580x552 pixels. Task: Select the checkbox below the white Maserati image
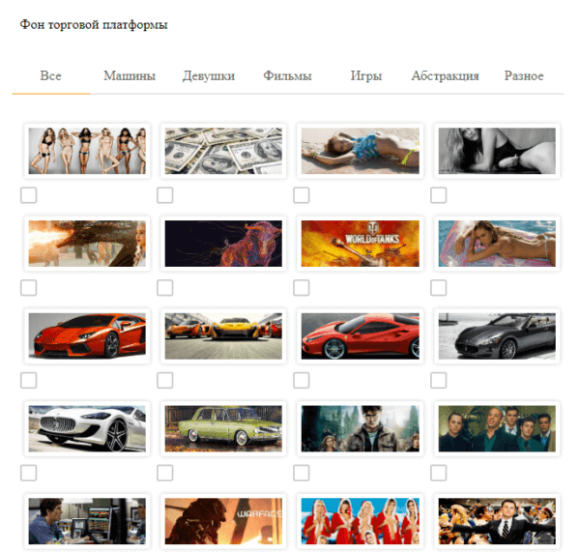tap(29, 473)
